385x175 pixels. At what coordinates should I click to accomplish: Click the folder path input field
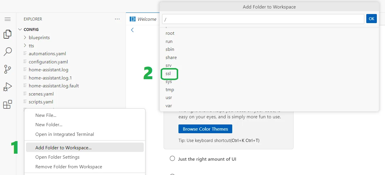pyautogui.click(x=263, y=19)
